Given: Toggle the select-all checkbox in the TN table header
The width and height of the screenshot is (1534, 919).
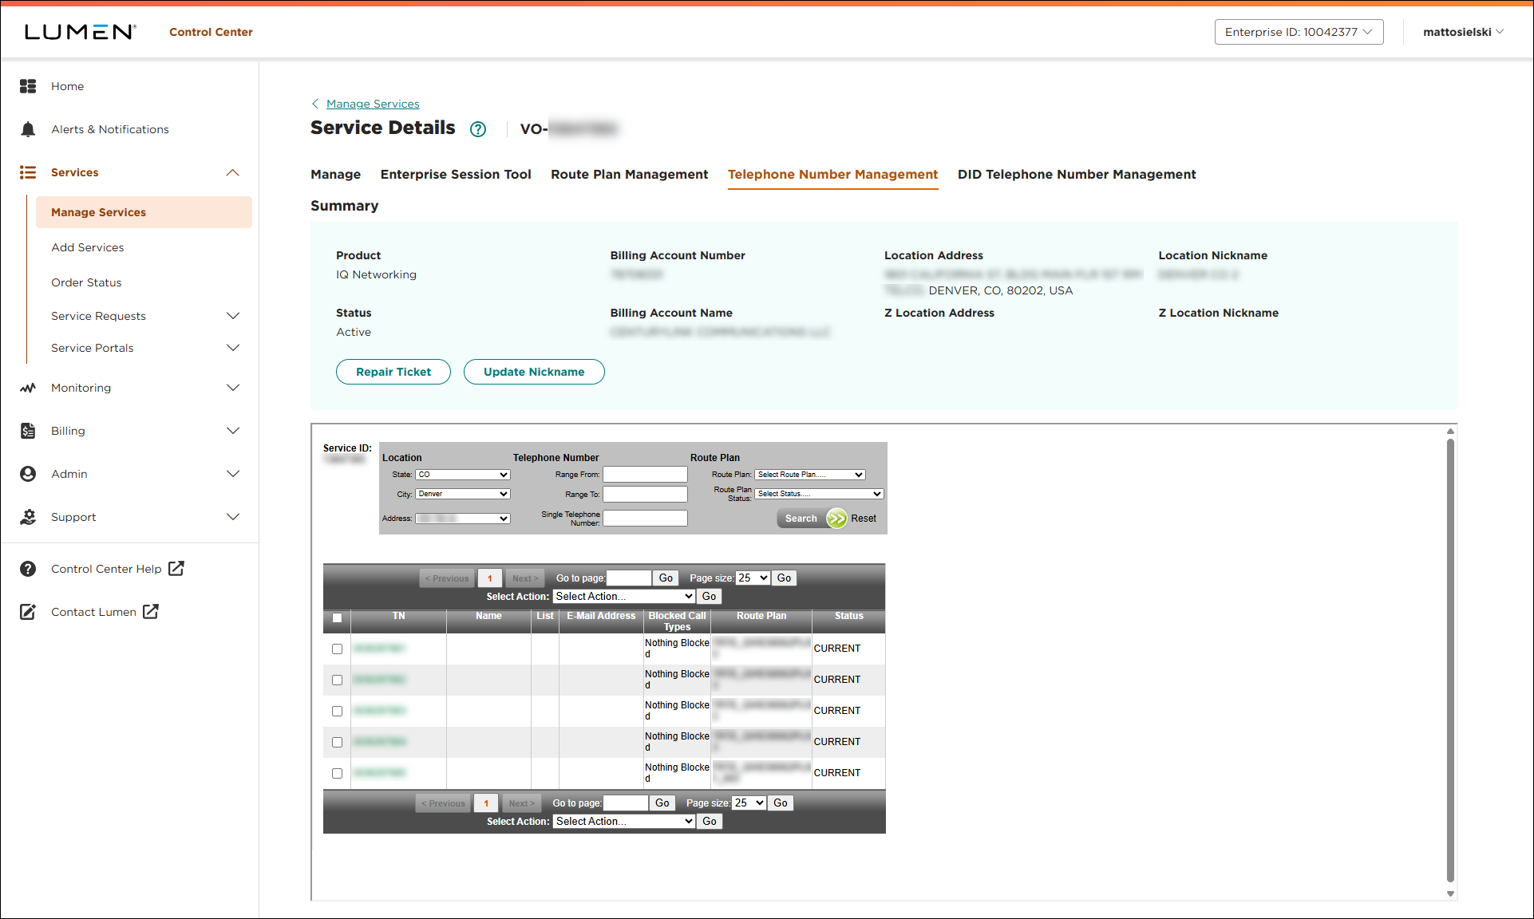Looking at the screenshot, I should (337, 617).
